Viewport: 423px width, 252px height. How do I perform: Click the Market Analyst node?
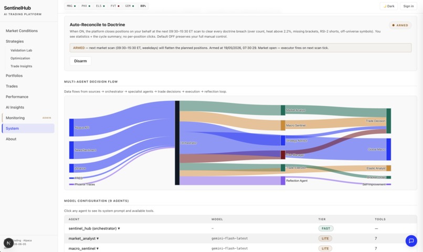click(x=283, y=110)
